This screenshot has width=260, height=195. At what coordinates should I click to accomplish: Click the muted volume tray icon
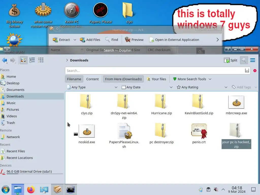click(216, 189)
